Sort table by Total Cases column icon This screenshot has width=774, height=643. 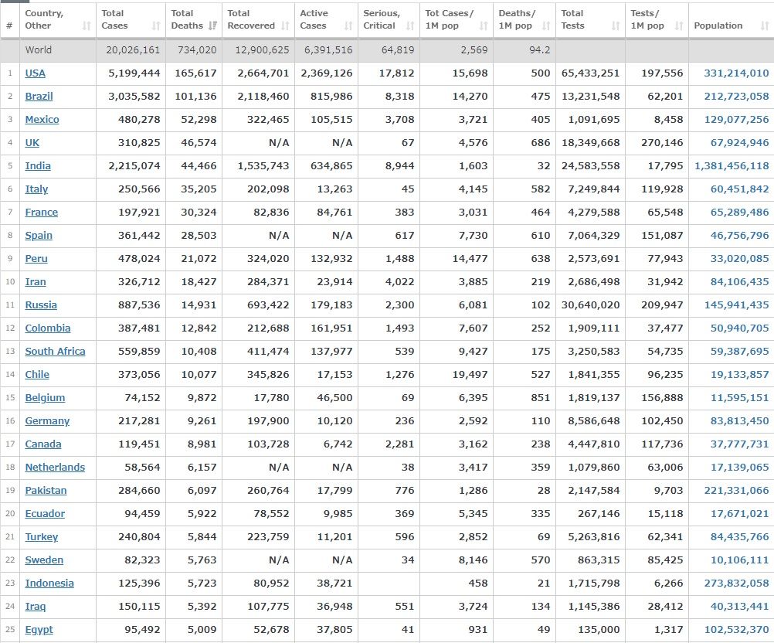pyautogui.click(x=156, y=26)
